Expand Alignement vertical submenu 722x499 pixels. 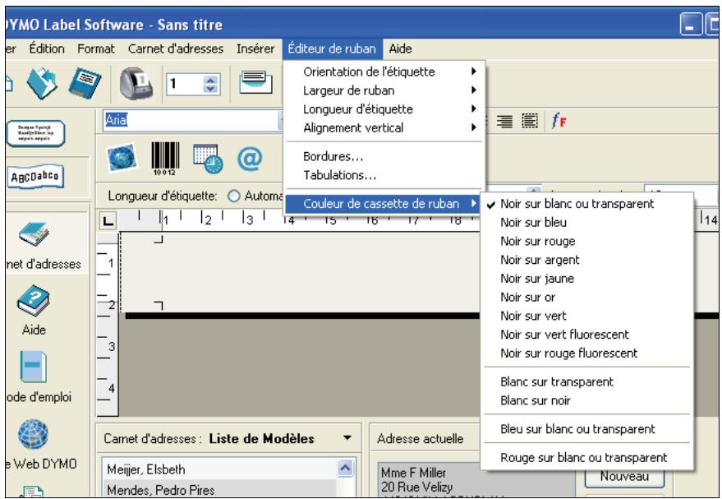pos(384,127)
